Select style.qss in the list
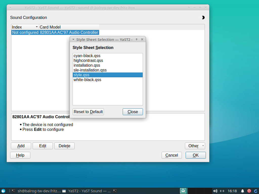Viewport: 259px width, 194px height. pos(107,75)
